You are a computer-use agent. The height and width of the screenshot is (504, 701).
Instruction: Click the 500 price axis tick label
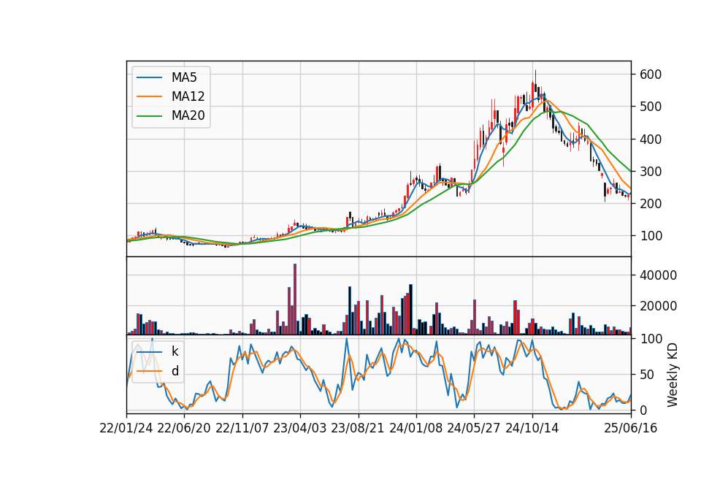click(651, 107)
